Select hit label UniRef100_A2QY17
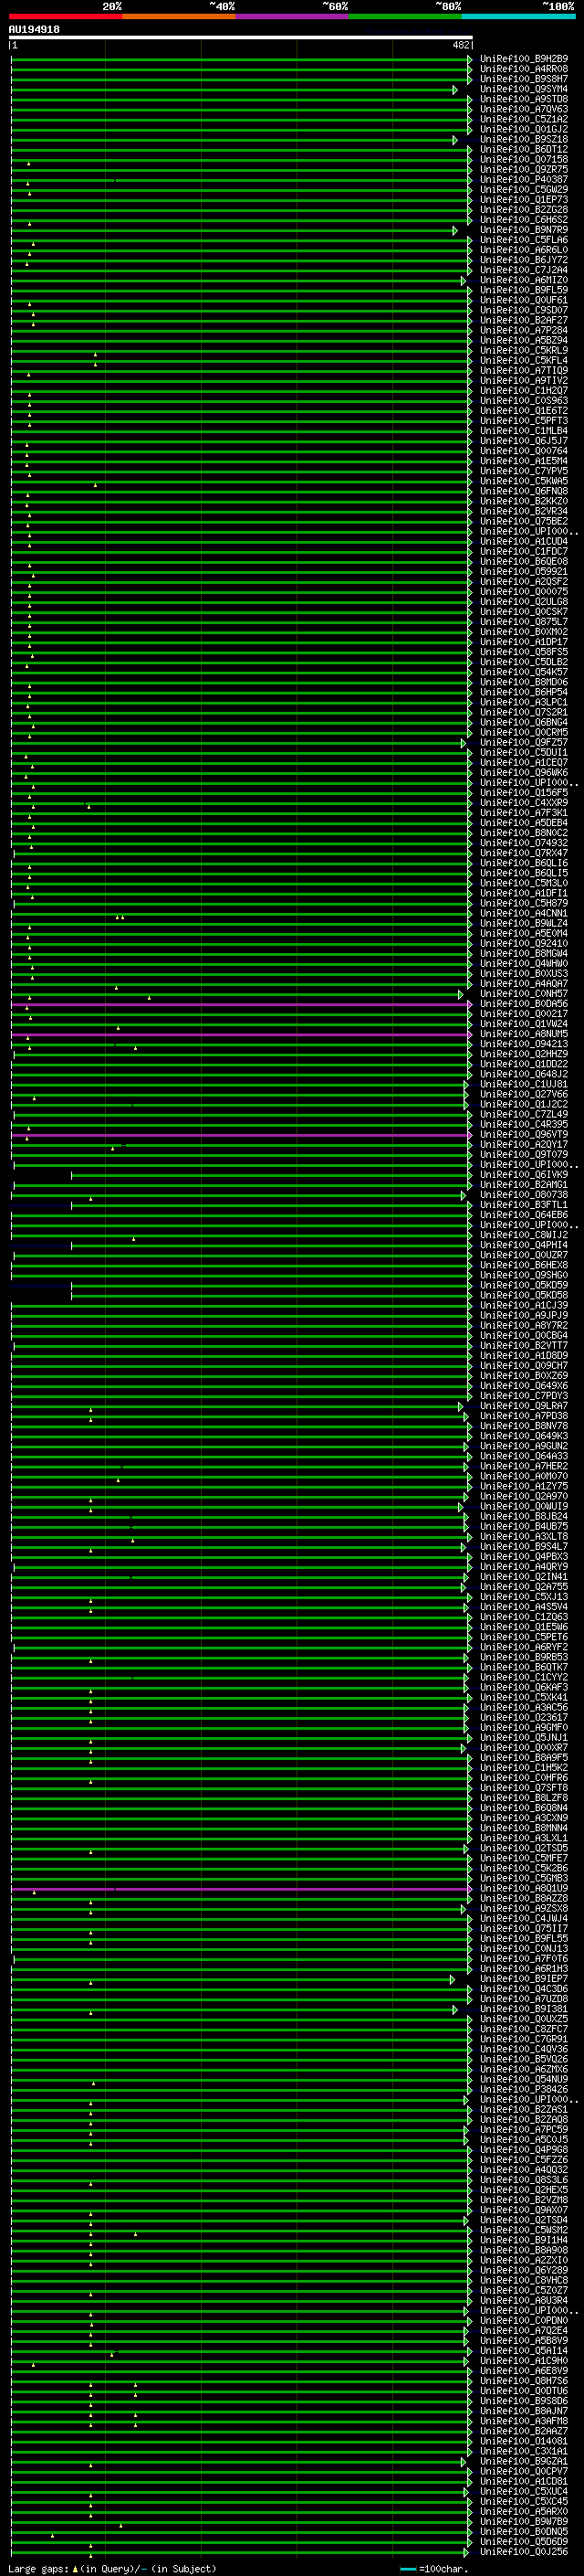The image size is (584, 2576). click(x=524, y=1145)
